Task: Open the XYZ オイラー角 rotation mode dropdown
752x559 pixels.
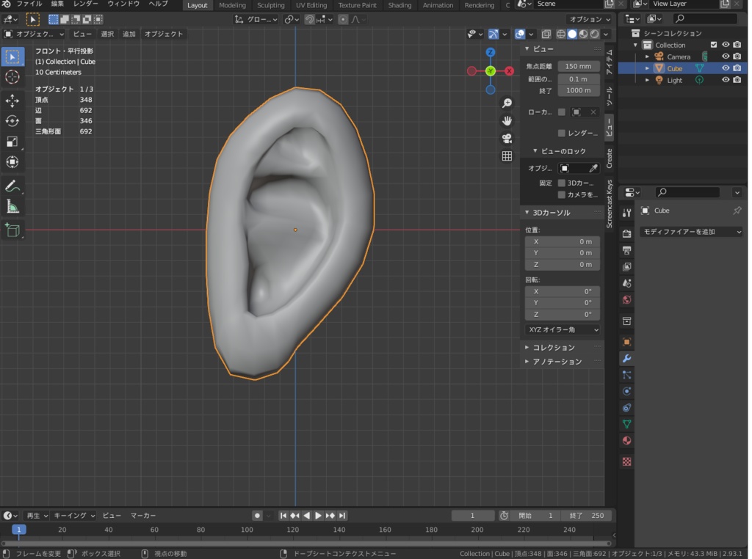Action: click(x=563, y=330)
